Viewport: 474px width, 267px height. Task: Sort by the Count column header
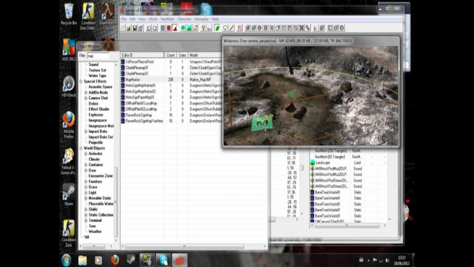(171, 55)
